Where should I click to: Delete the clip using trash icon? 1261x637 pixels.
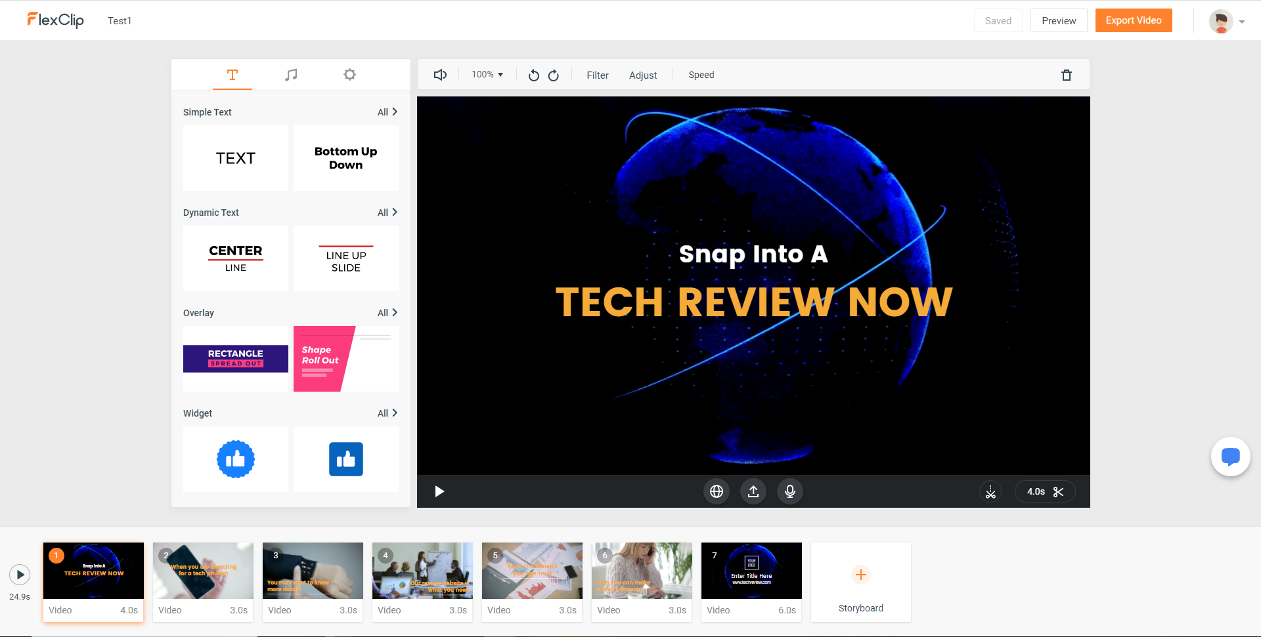(x=1067, y=75)
